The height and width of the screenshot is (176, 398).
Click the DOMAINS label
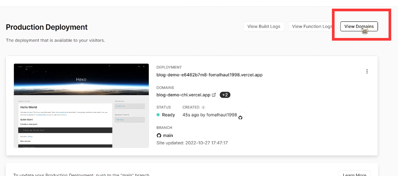[x=165, y=88]
